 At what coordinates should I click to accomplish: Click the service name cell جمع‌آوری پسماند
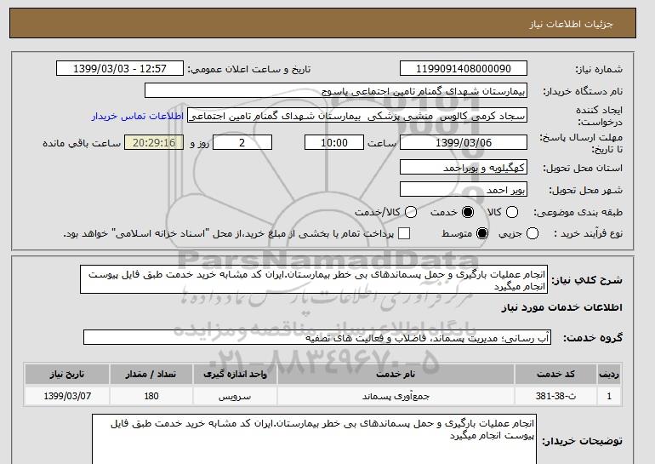(x=396, y=396)
